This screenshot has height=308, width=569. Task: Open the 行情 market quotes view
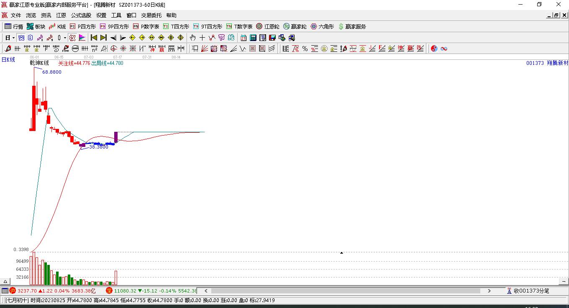14,26
